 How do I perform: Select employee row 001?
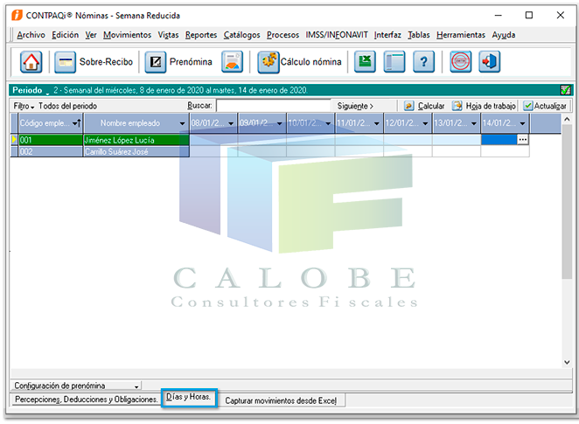coord(51,140)
